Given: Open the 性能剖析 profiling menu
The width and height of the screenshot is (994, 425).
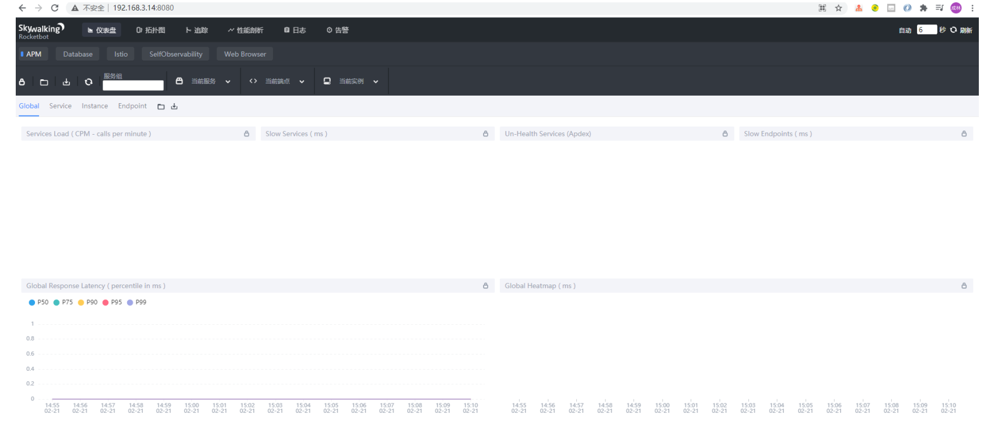Looking at the screenshot, I should 246,30.
